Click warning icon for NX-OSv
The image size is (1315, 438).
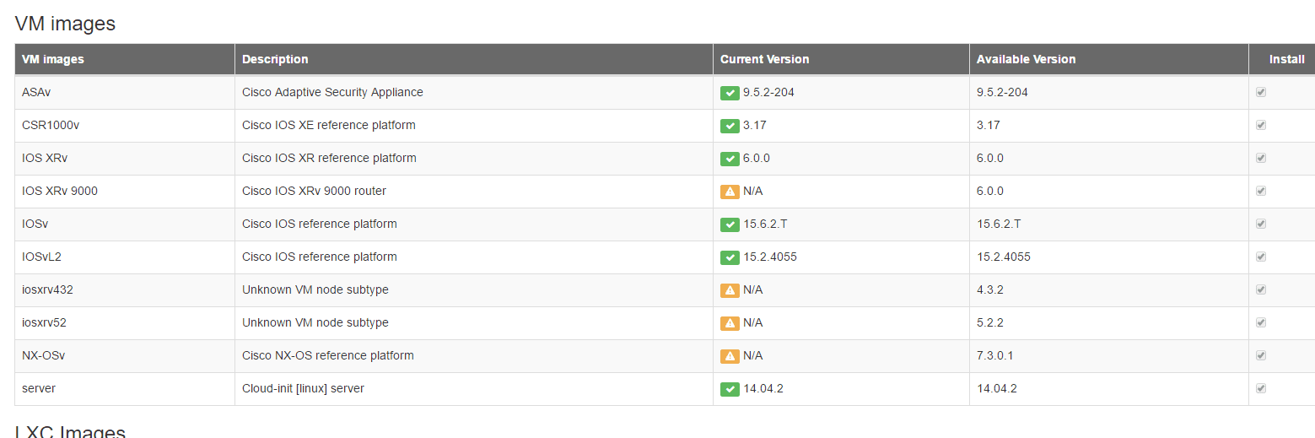[x=730, y=356]
